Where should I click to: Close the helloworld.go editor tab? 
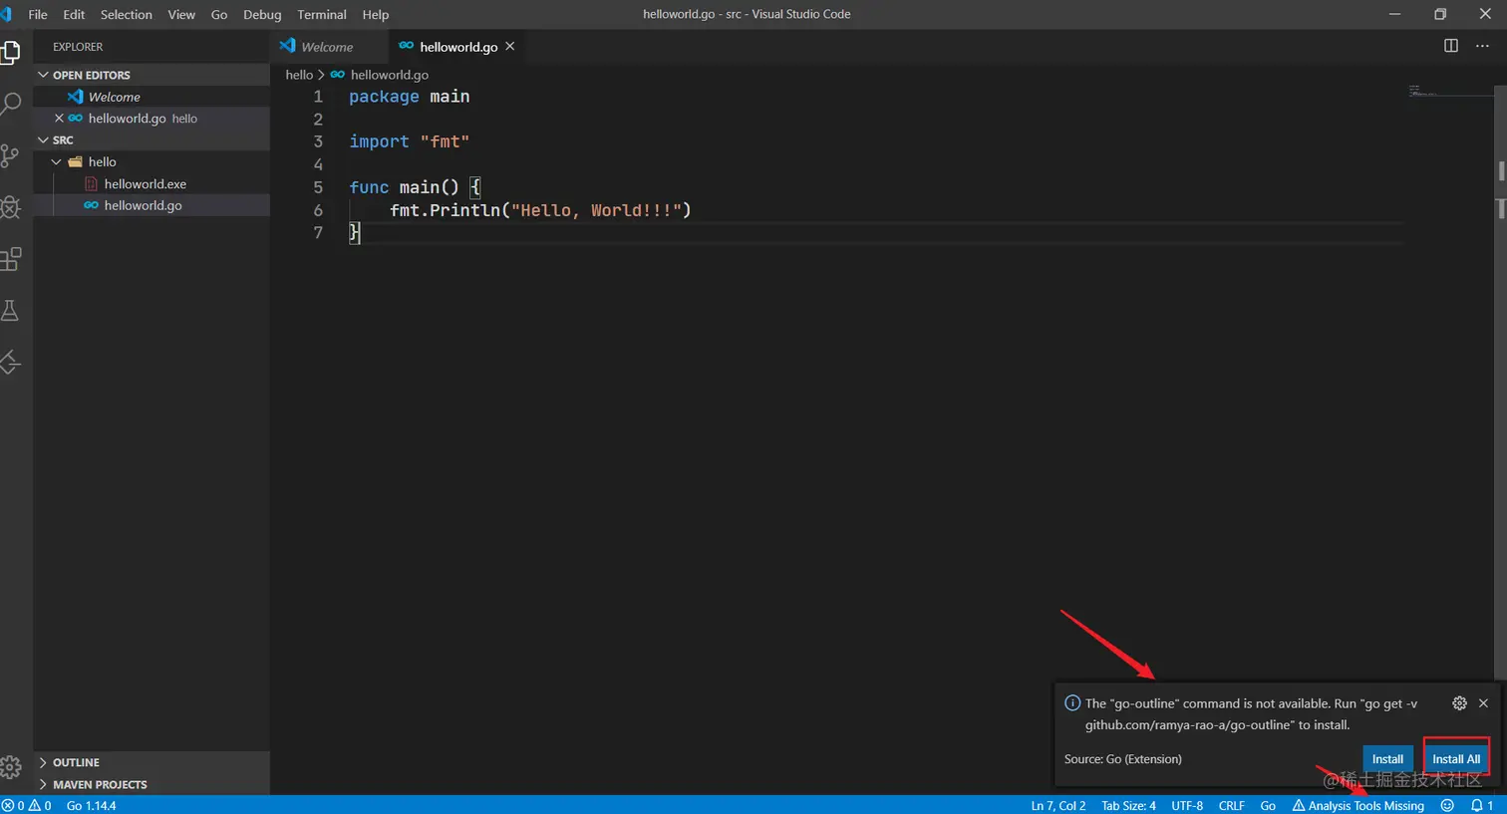tap(510, 46)
